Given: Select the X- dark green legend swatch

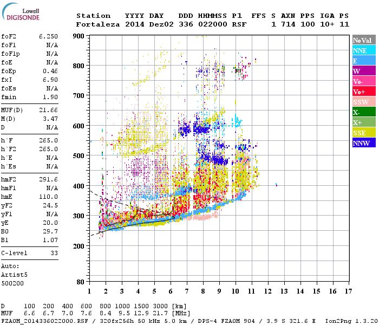Looking at the screenshot, I should coord(364,112).
